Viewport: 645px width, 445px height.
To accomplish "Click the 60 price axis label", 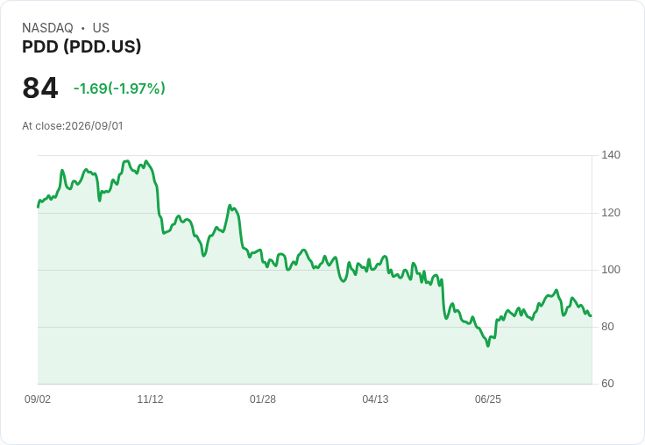I will (607, 384).
